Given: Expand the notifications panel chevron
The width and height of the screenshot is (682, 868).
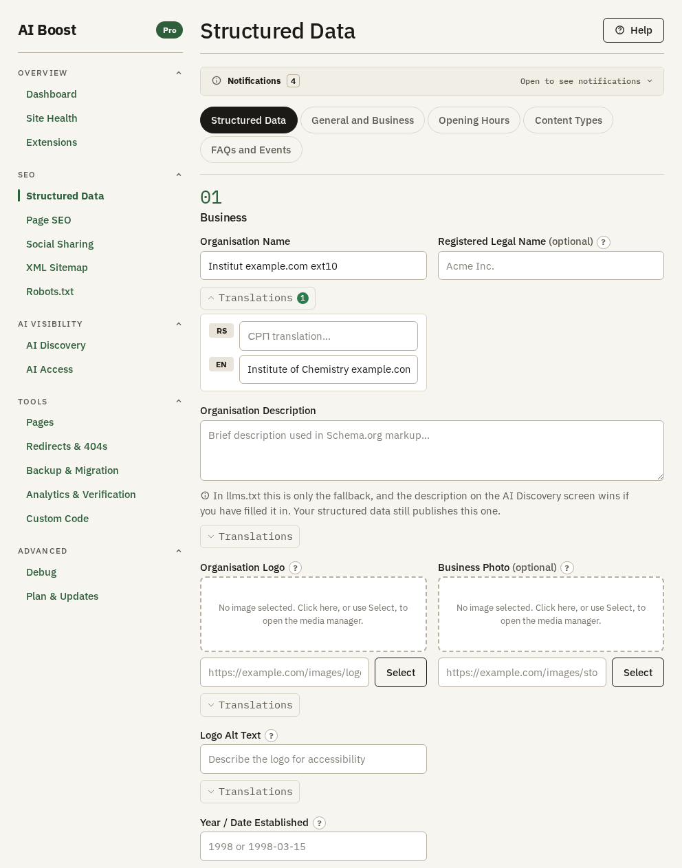Looking at the screenshot, I should click(x=650, y=81).
